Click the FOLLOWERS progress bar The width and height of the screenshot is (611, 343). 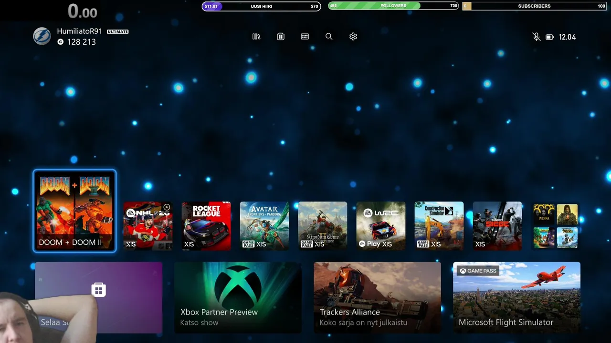coord(393,6)
